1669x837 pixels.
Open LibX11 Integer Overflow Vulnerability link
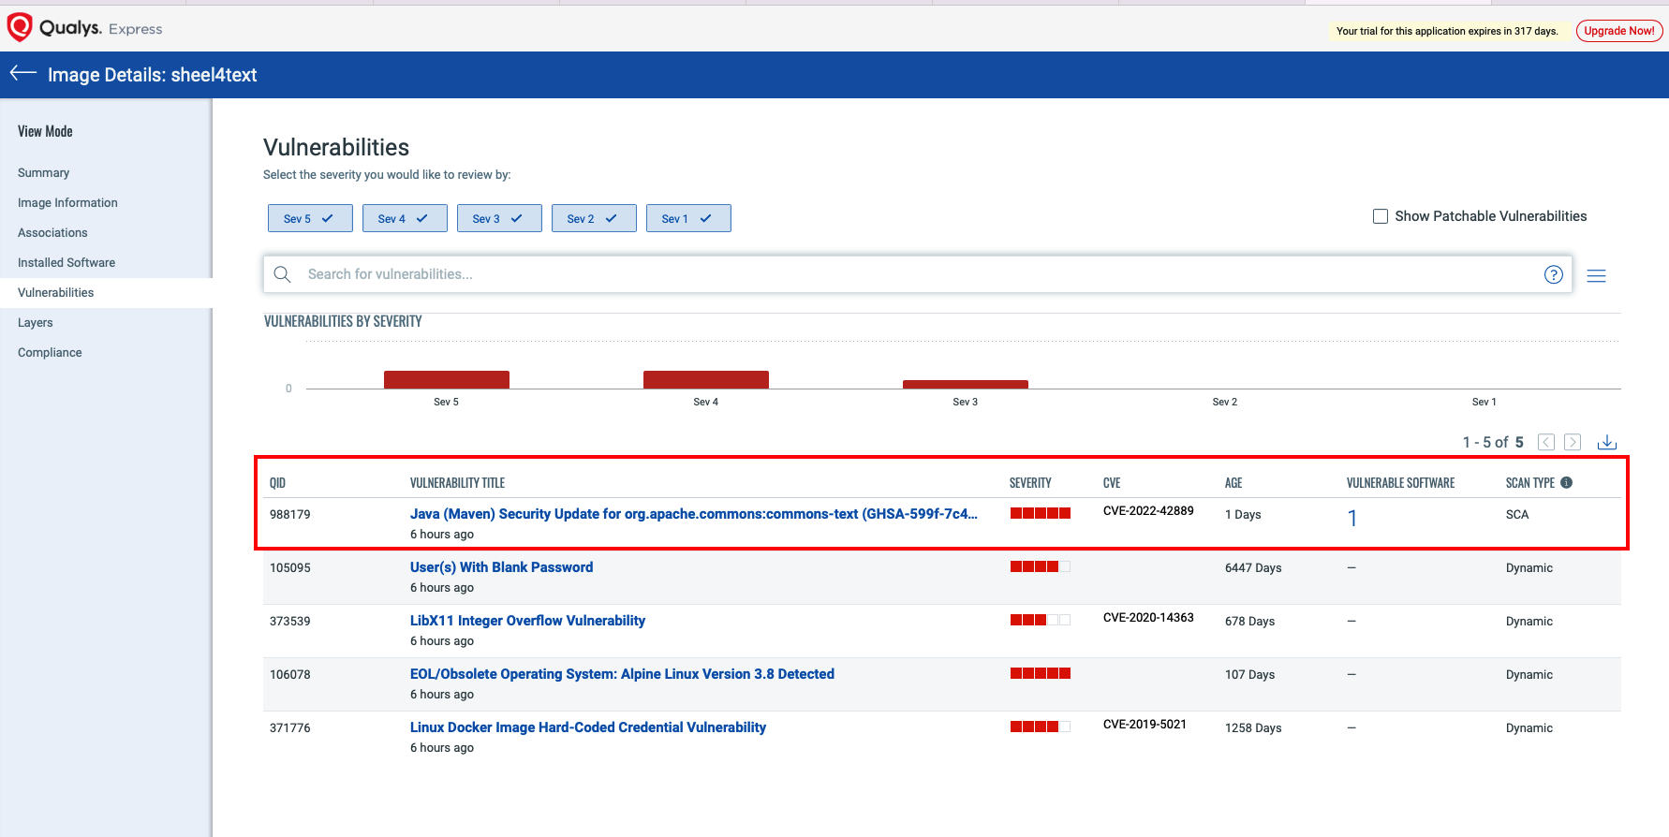[x=528, y=621]
